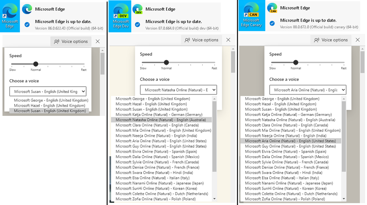The width and height of the screenshot is (367, 205).
Task: Select Microsoft George voice in stable Edge list
Action: click(49, 100)
